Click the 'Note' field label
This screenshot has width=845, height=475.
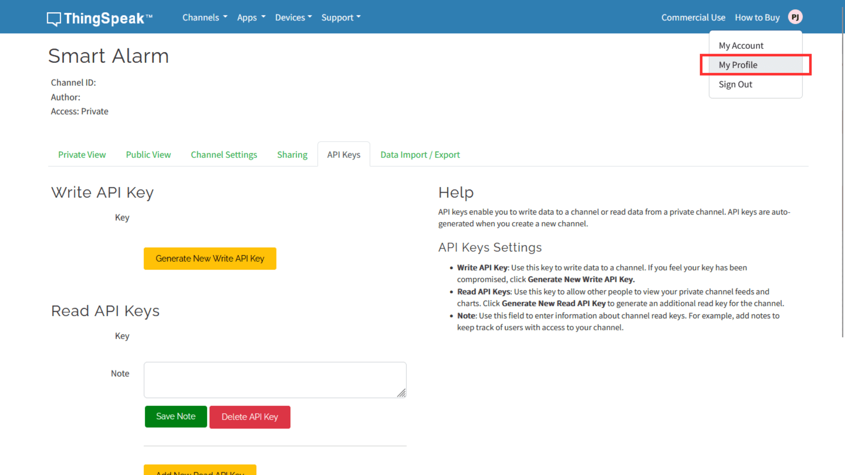120,373
